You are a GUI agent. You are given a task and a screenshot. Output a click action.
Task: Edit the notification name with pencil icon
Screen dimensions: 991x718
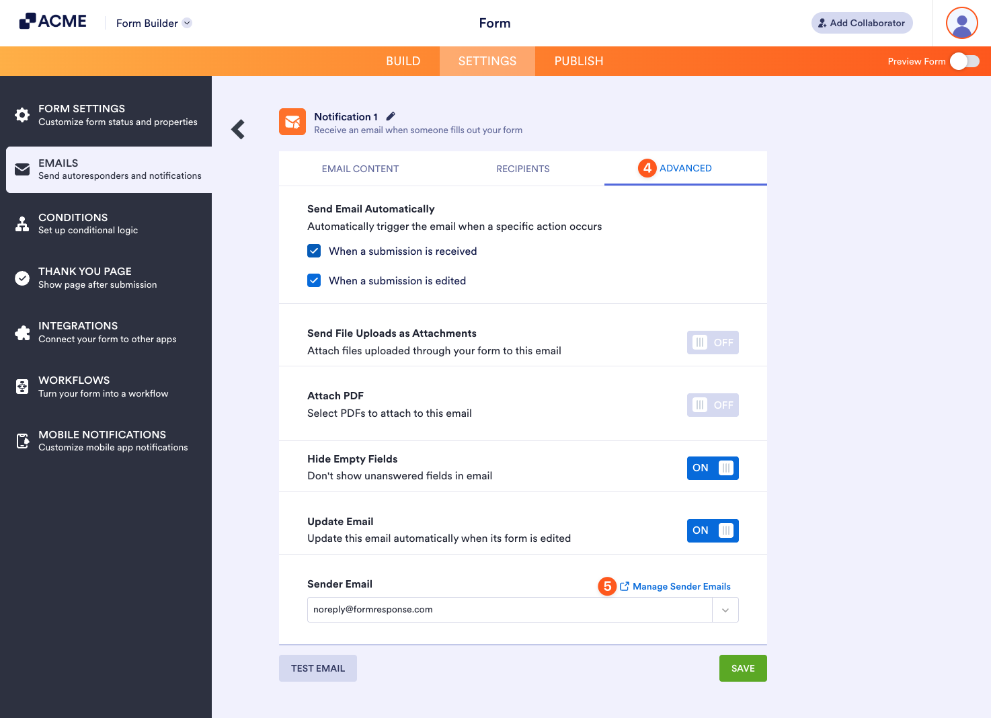point(391,116)
